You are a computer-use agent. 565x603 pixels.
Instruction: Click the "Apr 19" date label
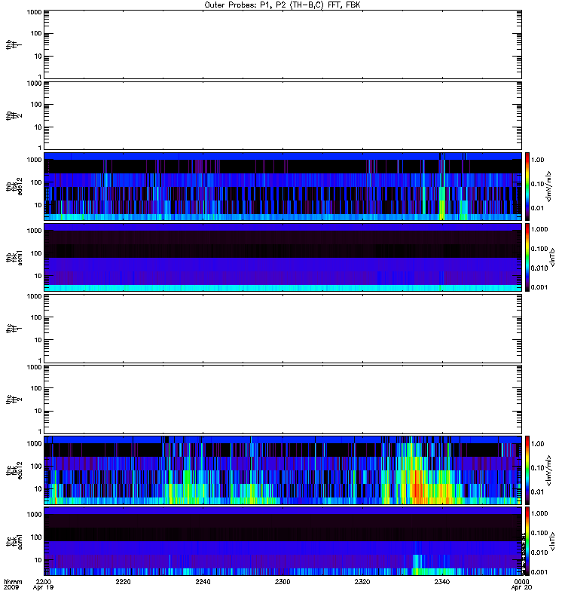coord(44,588)
